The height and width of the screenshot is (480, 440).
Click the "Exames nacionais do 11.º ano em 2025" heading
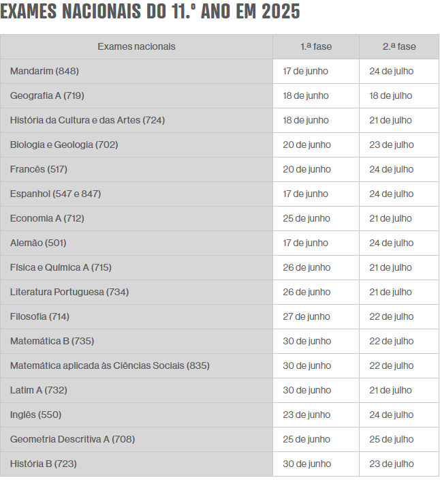[150, 12]
